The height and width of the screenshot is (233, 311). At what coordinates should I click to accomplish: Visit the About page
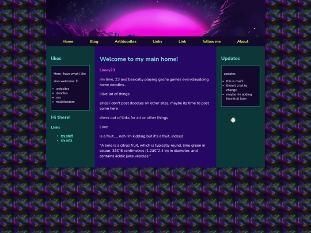(242, 41)
